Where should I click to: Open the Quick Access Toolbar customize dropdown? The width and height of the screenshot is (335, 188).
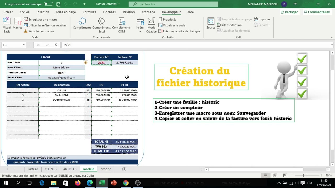84,4
